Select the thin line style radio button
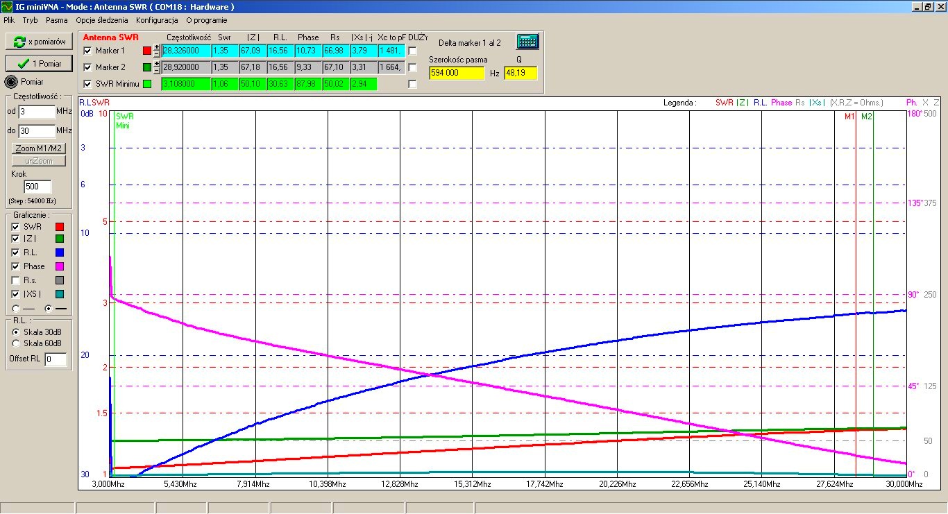Screen dimensions: 948x514 (x=17, y=307)
